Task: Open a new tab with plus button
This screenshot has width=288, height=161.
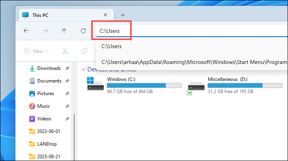Action: click(x=123, y=15)
